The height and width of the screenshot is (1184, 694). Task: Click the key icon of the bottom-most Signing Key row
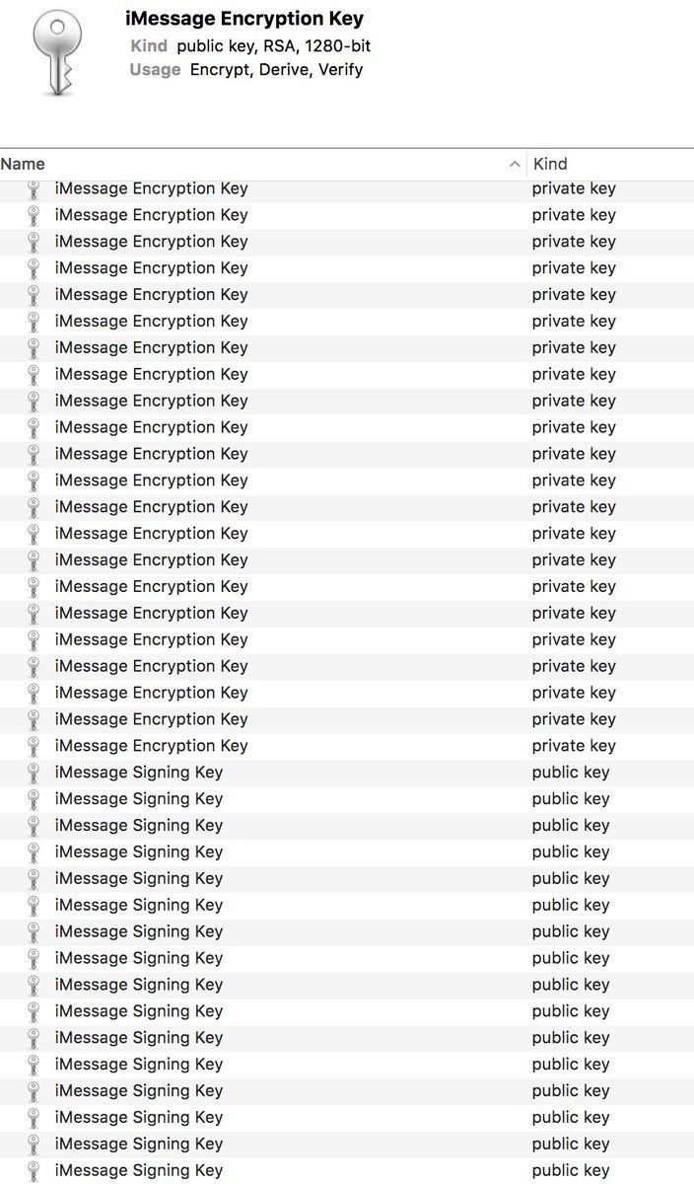coord(34,1171)
